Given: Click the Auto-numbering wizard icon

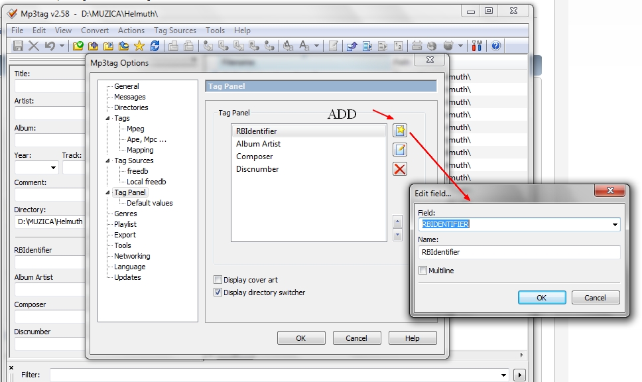Looking at the screenshot, I should pyautogui.click(x=398, y=46).
